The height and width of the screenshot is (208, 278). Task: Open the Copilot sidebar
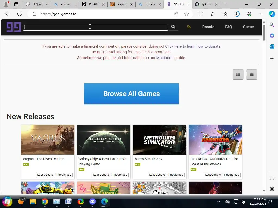[x=272, y=14]
